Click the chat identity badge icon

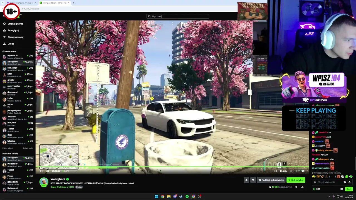[x=315, y=182]
